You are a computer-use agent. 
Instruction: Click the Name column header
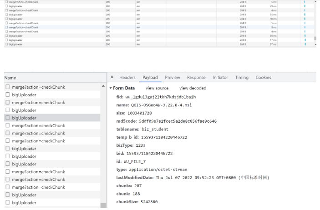10,78
